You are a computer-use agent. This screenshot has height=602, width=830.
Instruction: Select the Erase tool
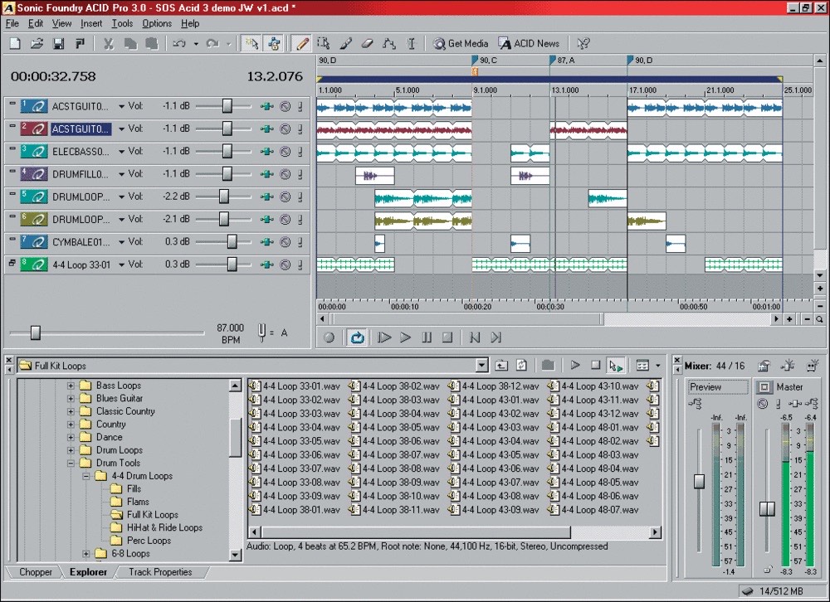pyautogui.click(x=368, y=43)
